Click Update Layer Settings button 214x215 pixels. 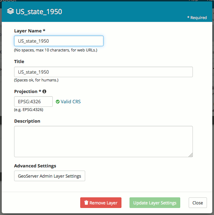pos(155,203)
